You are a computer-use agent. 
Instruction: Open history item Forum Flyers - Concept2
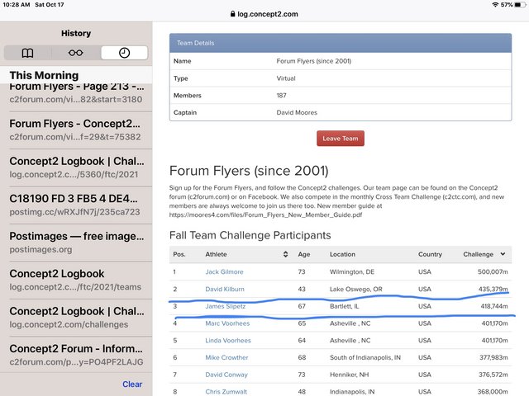pyautogui.click(x=77, y=130)
